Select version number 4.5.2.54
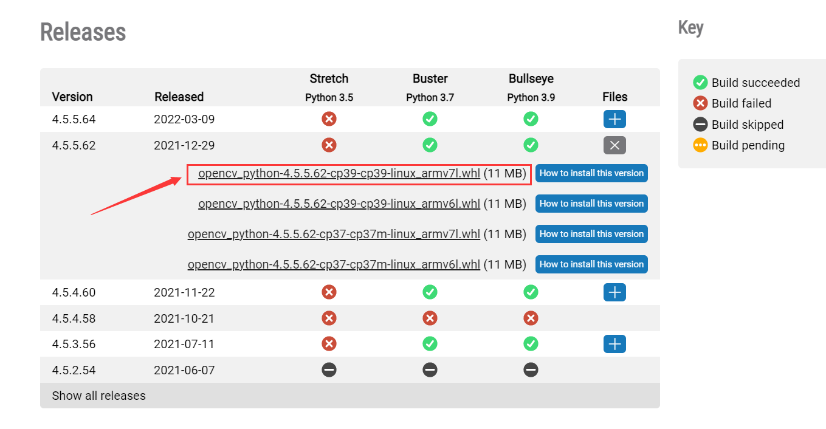 pyautogui.click(x=74, y=370)
